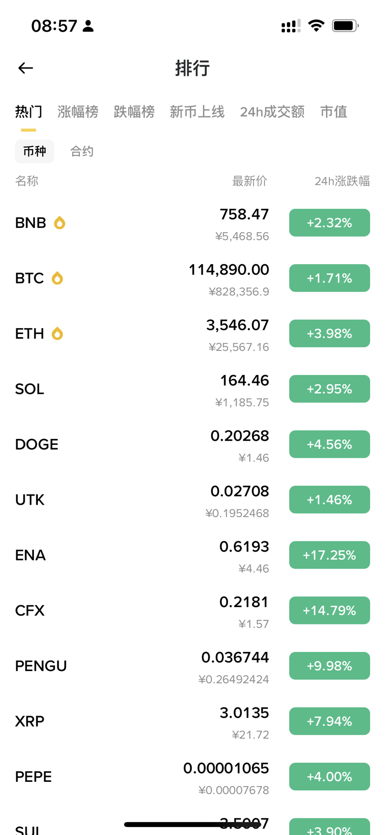Image resolution: width=385 pixels, height=835 pixels.
Task: Sort by 最新价 column header
Action: (x=250, y=181)
